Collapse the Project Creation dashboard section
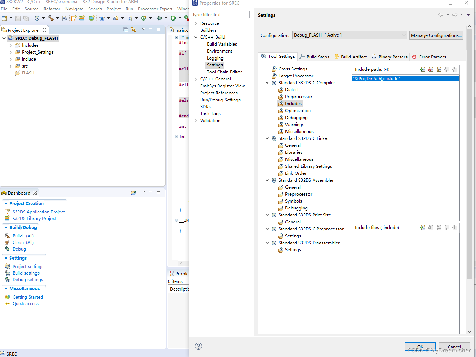Screen dimensions: 476x357 point(6,204)
